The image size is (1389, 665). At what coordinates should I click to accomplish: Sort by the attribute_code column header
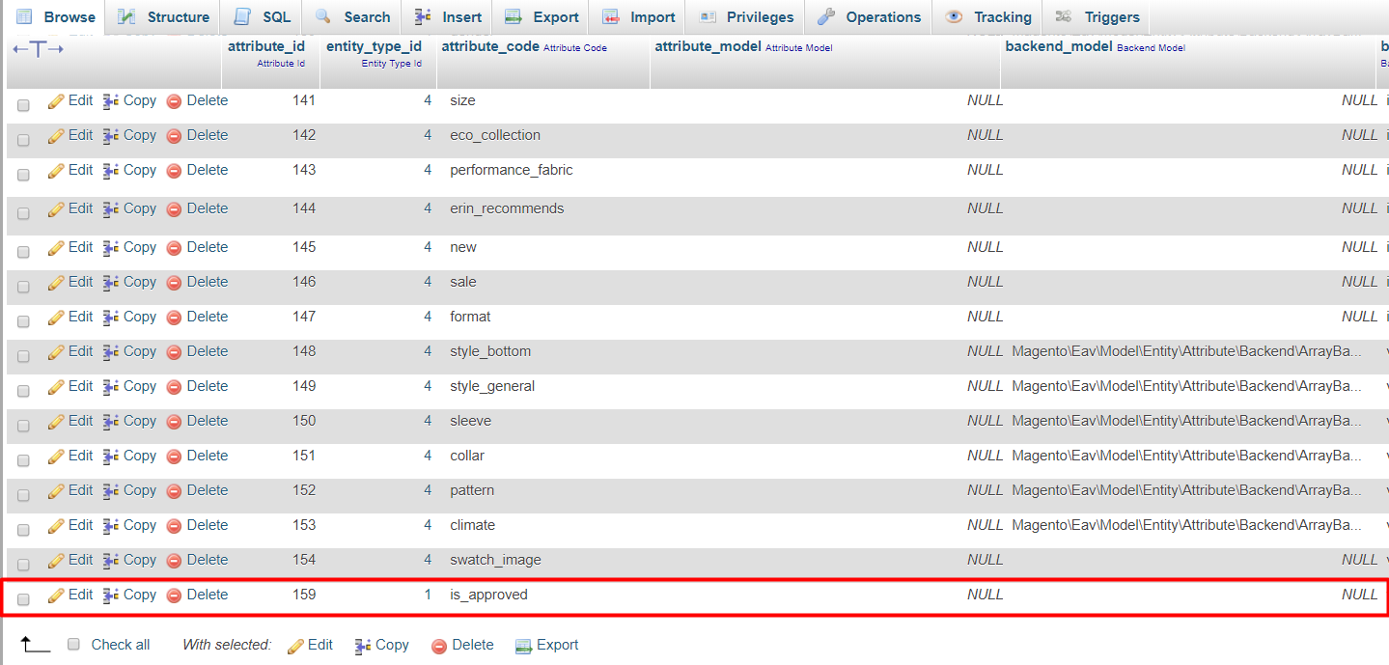tap(490, 46)
